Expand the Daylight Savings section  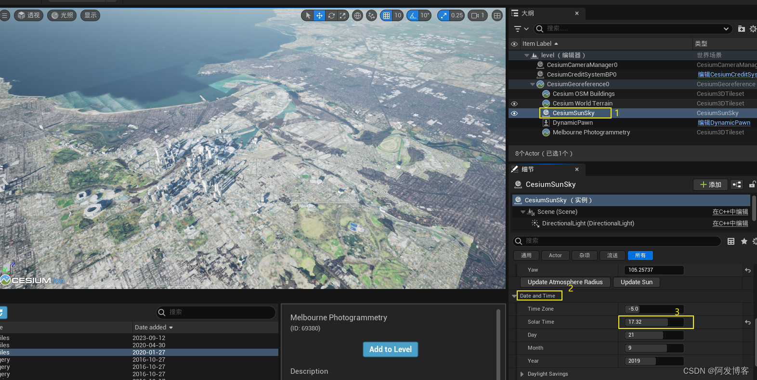(x=522, y=374)
